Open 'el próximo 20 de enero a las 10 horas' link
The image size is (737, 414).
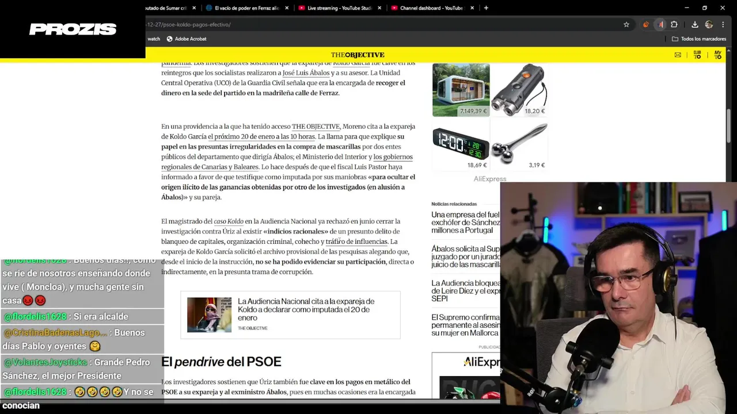pos(261,137)
